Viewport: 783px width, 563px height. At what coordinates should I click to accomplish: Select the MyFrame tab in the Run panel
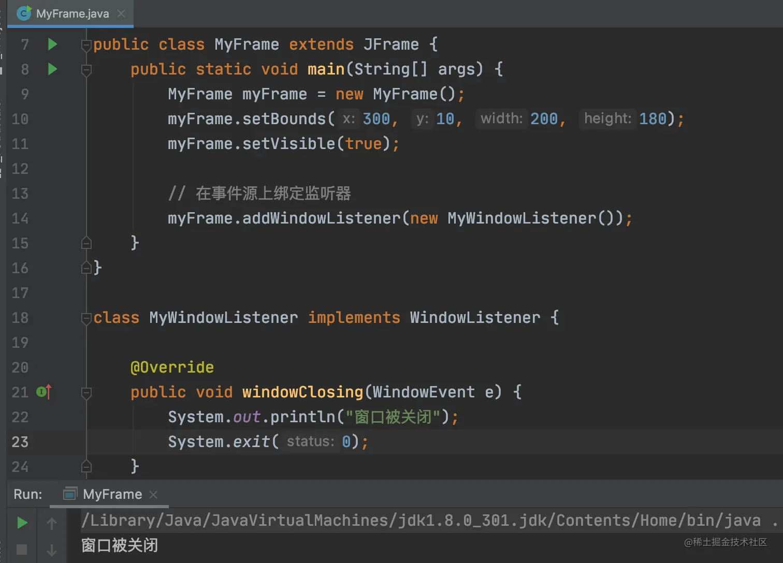(x=109, y=494)
